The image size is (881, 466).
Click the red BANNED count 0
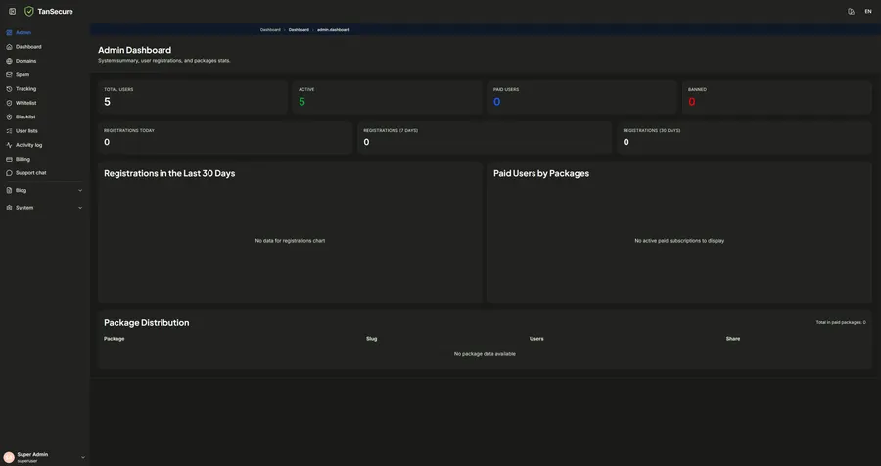pyautogui.click(x=692, y=102)
